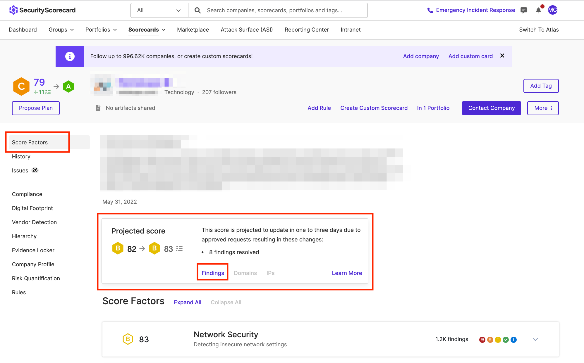Click the blue informational severity icon
584x363 pixels.
click(513, 340)
